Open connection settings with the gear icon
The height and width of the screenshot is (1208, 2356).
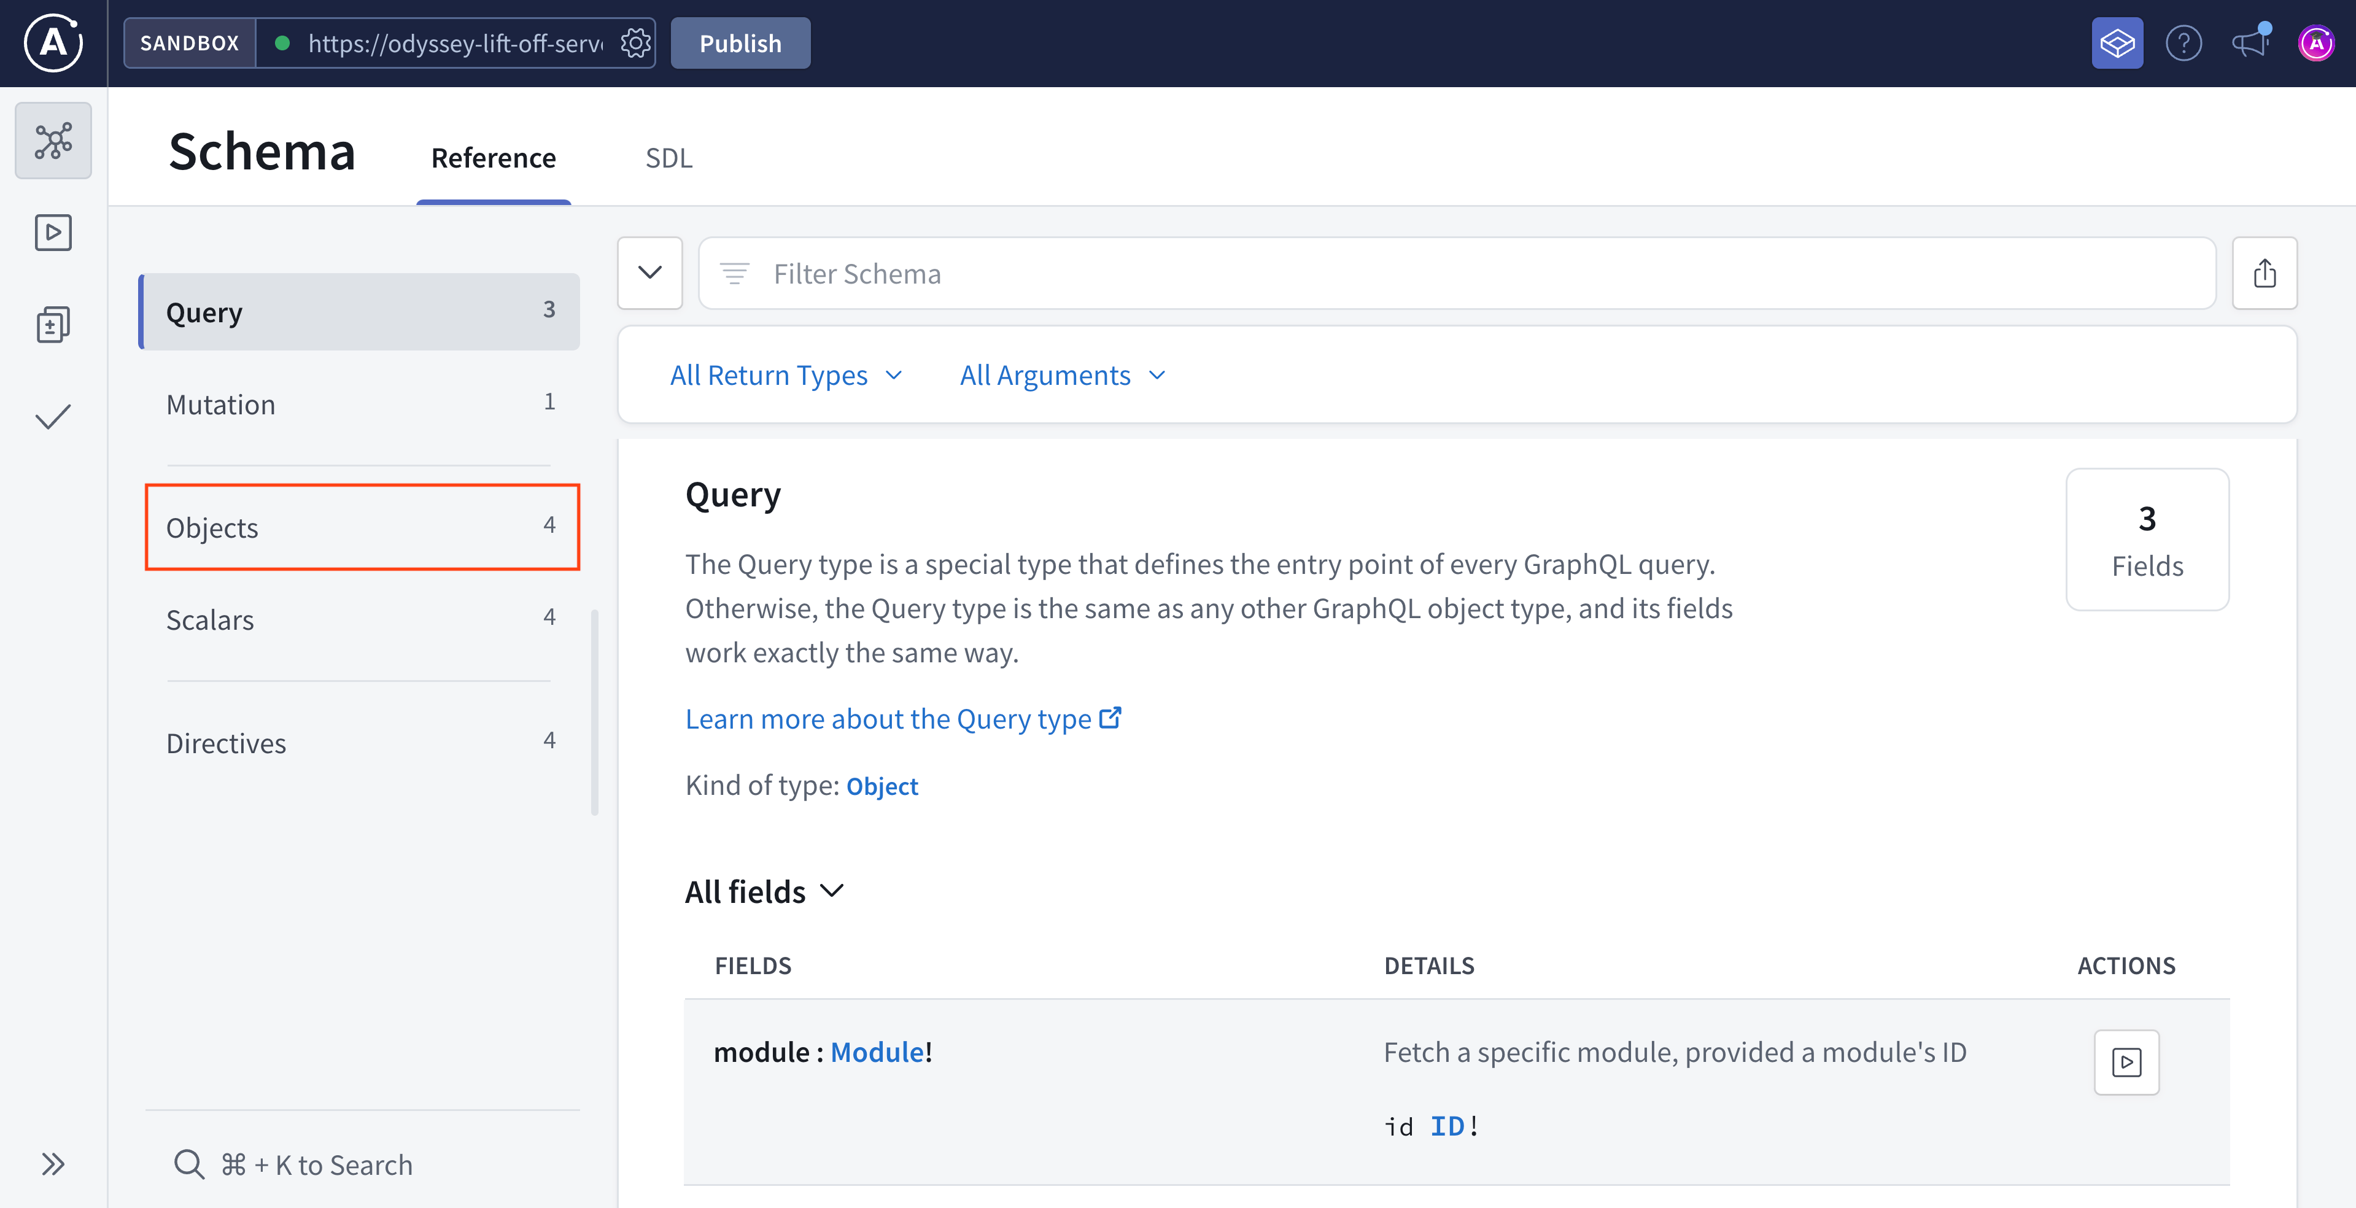pyautogui.click(x=635, y=42)
